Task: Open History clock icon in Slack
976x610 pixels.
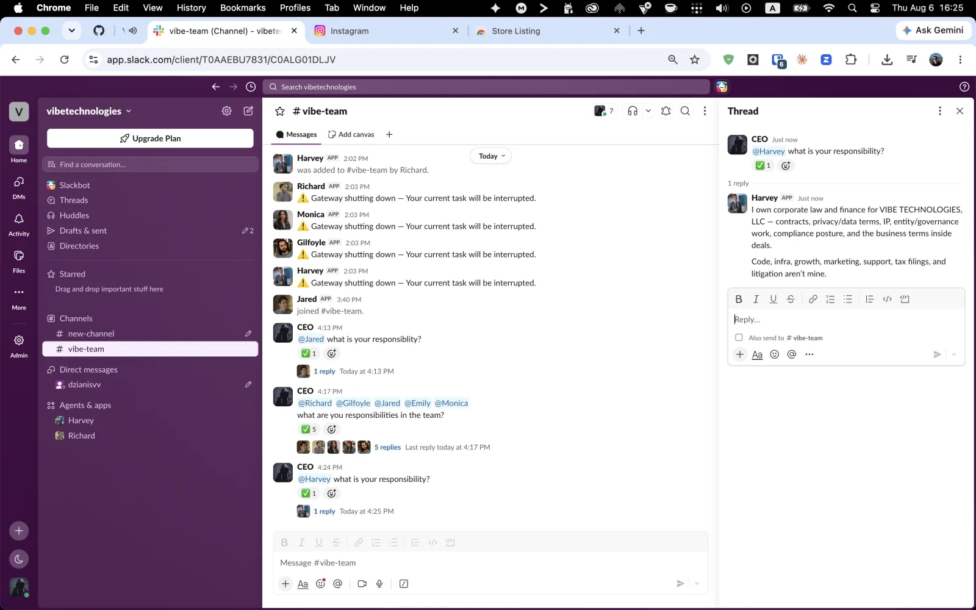Action: coord(251,87)
